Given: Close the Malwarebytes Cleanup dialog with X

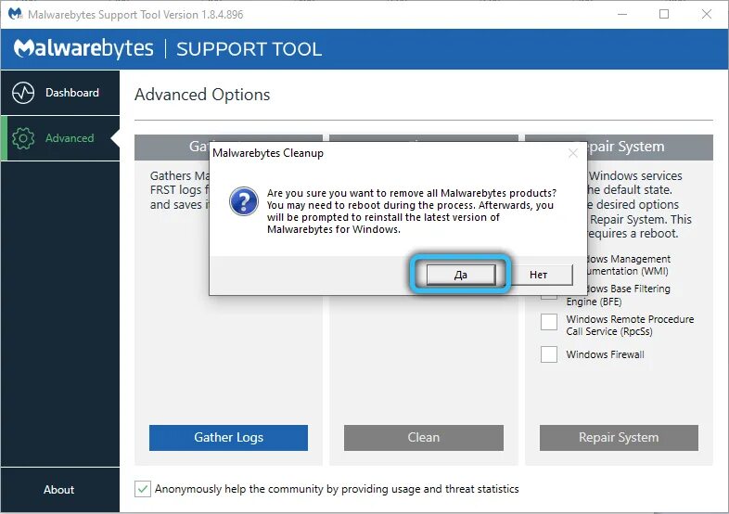Looking at the screenshot, I should coord(573,153).
